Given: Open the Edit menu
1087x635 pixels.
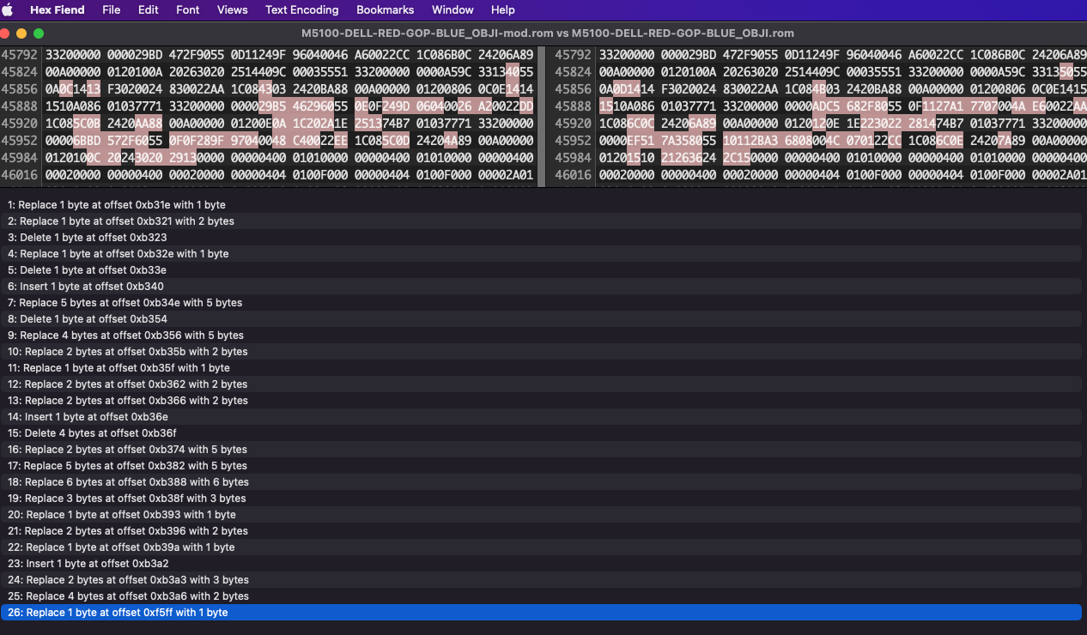Looking at the screenshot, I should (149, 10).
